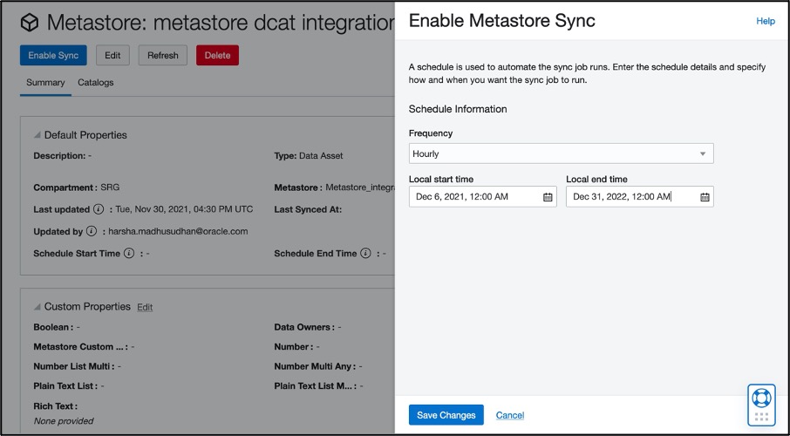Viewport: 790px width, 436px height.
Task: Collapse the Default Properties section
Action: click(37, 135)
